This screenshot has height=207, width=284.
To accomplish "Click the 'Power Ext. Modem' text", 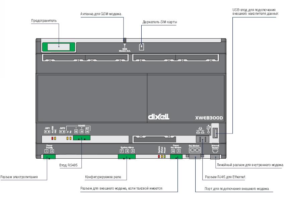I will pos(176,147).
